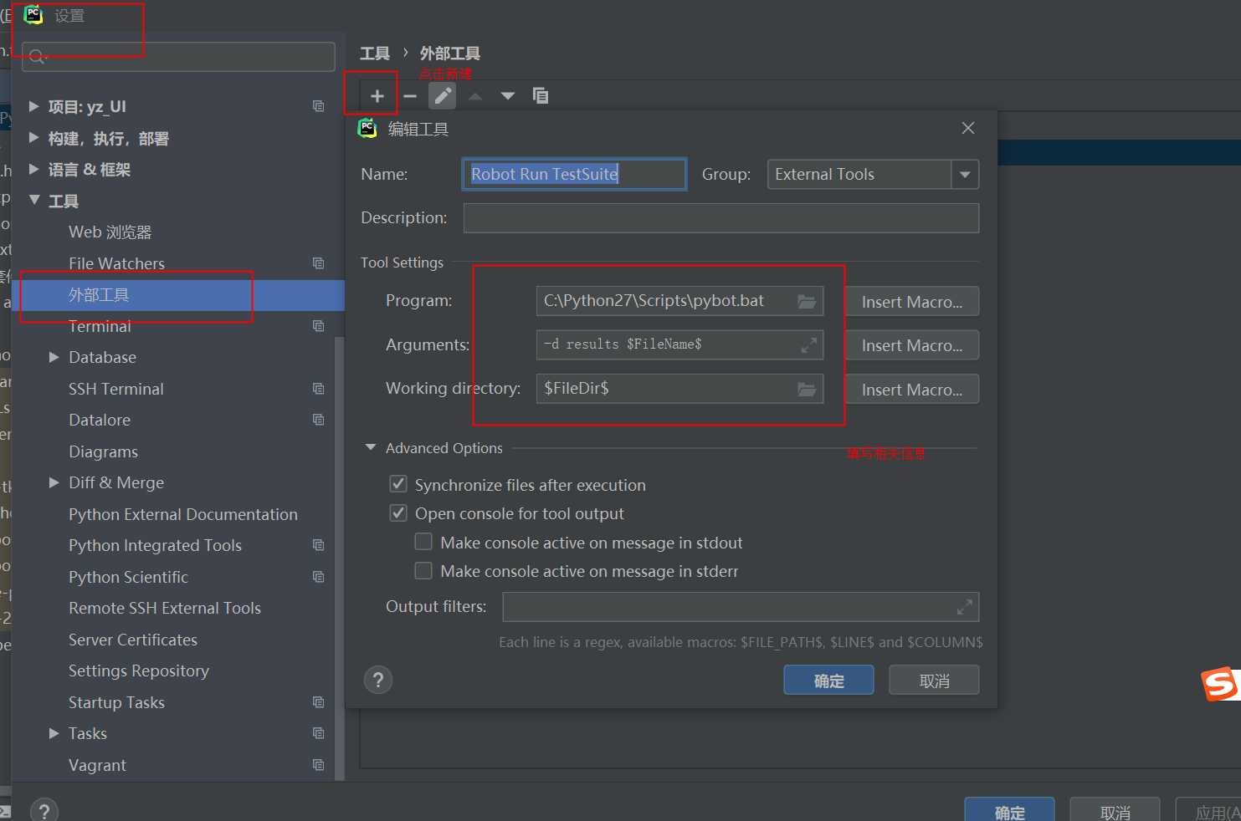
Task: Click project-level icon beside Datalore
Action: (x=318, y=420)
